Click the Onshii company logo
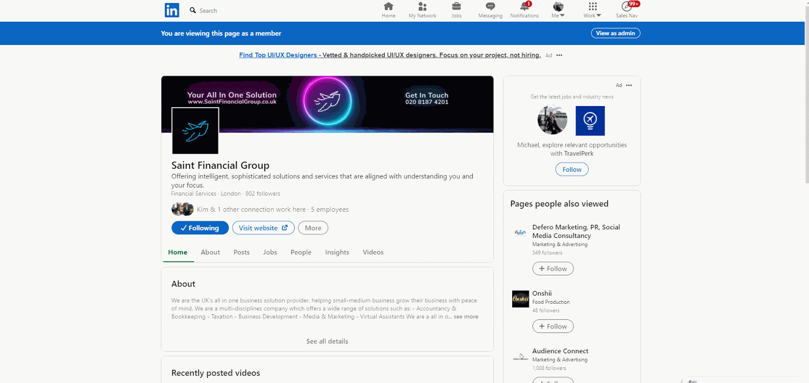 [x=520, y=299]
